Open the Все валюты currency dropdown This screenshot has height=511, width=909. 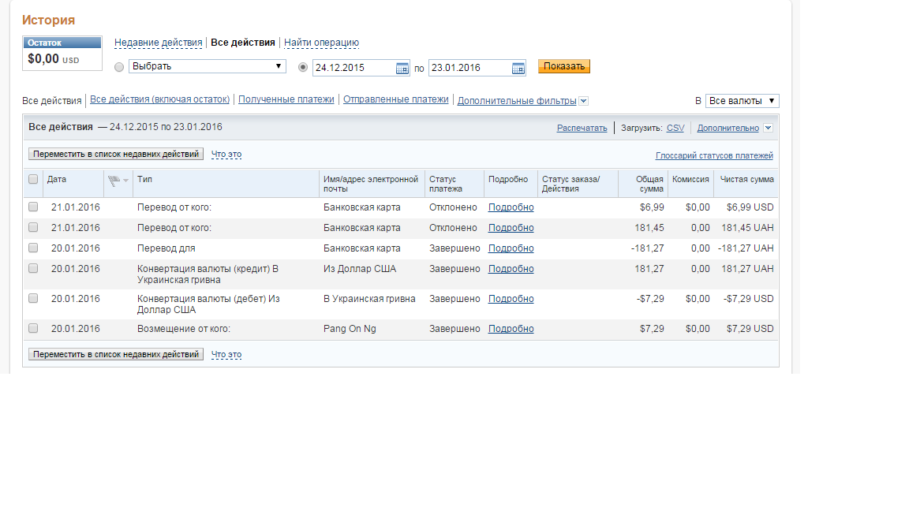click(742, 101)
